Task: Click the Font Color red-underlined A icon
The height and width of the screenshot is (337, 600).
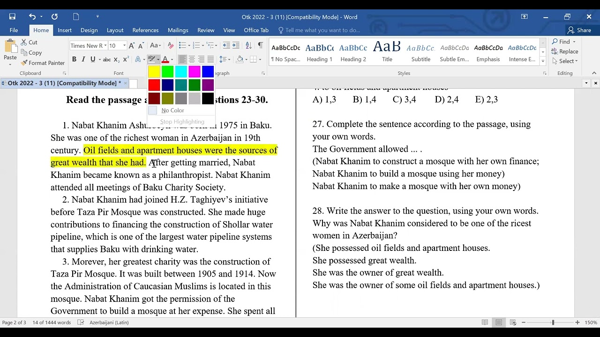Action: pos(165,59)
